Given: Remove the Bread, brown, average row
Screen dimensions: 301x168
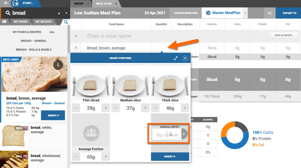Looking at the screenshot, I should (76, 48).
